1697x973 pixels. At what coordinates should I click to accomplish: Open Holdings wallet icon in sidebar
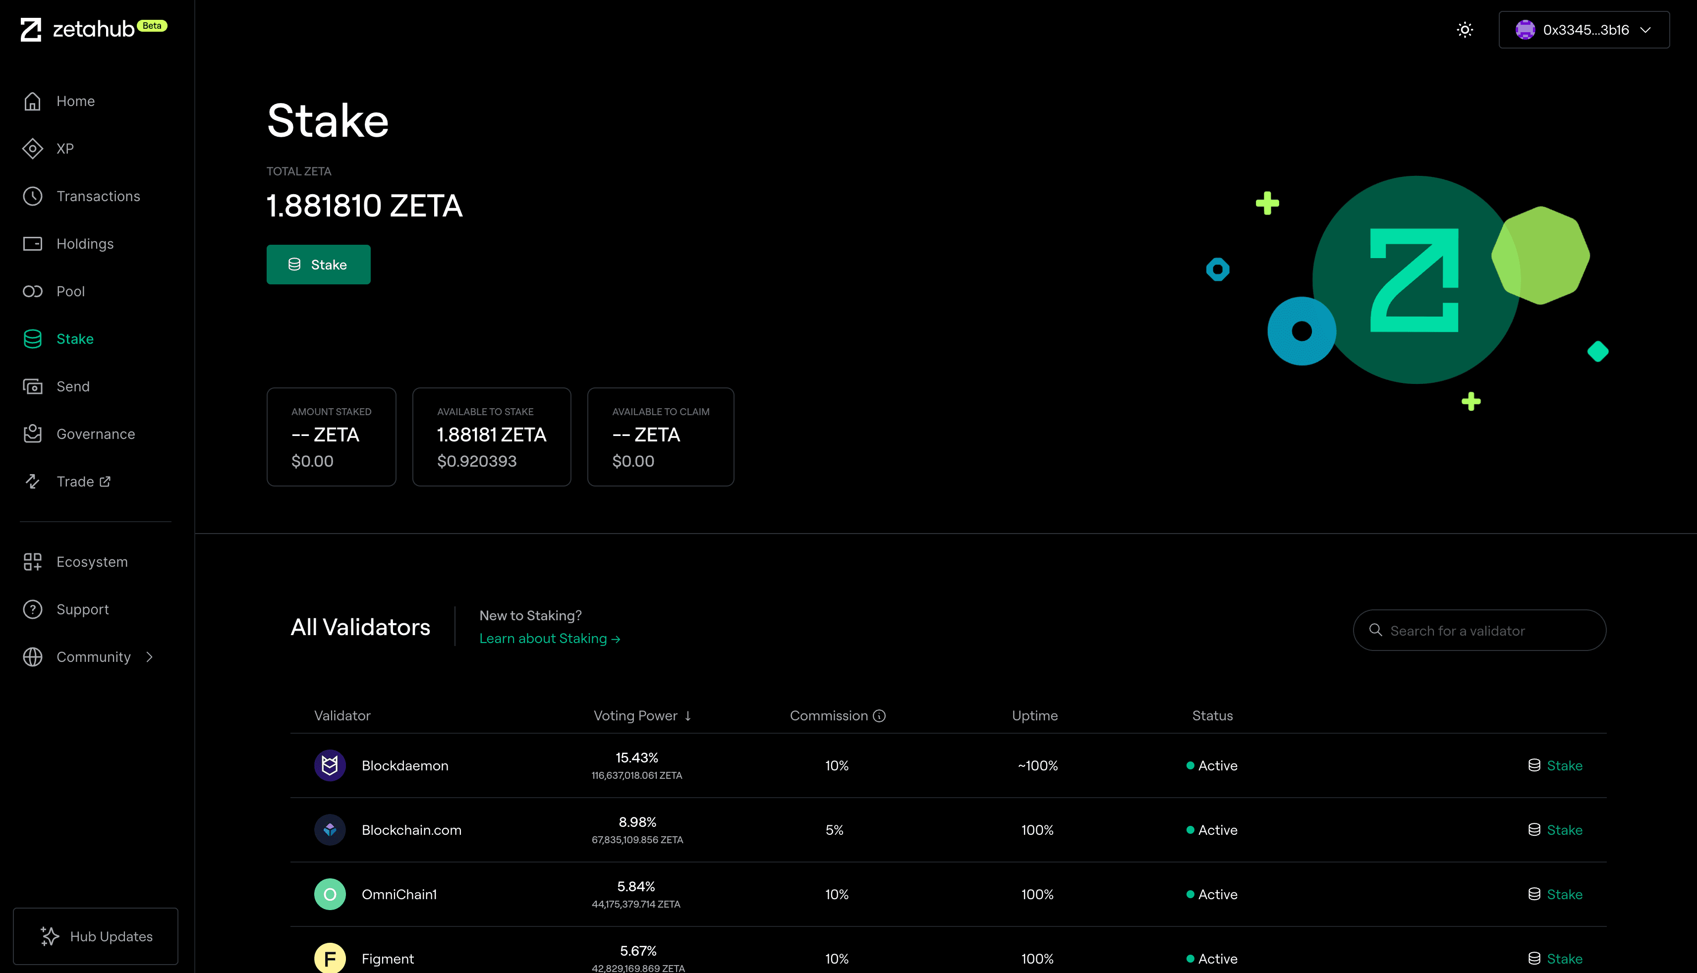click(x=32, y=244)
